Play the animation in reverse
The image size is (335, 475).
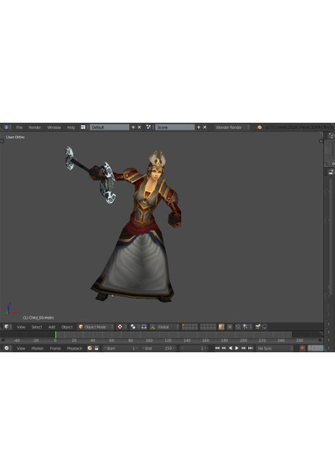(231, 348)
